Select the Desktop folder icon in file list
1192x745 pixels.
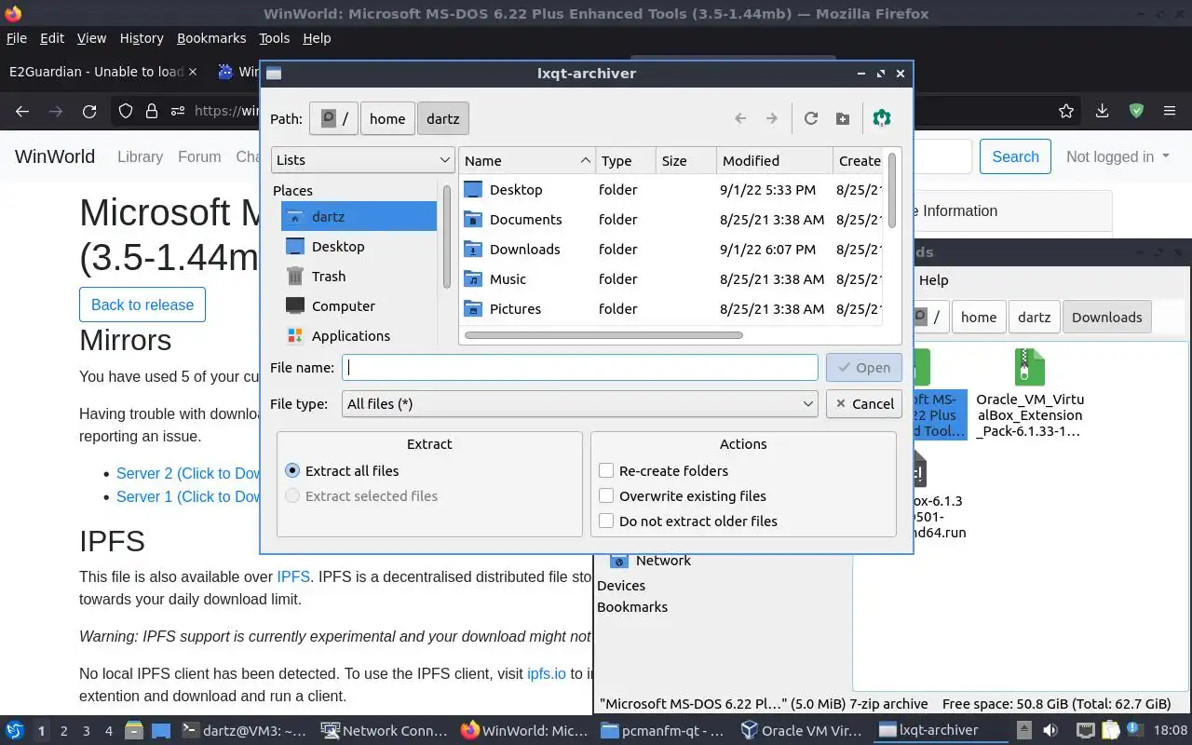[474, 190]
